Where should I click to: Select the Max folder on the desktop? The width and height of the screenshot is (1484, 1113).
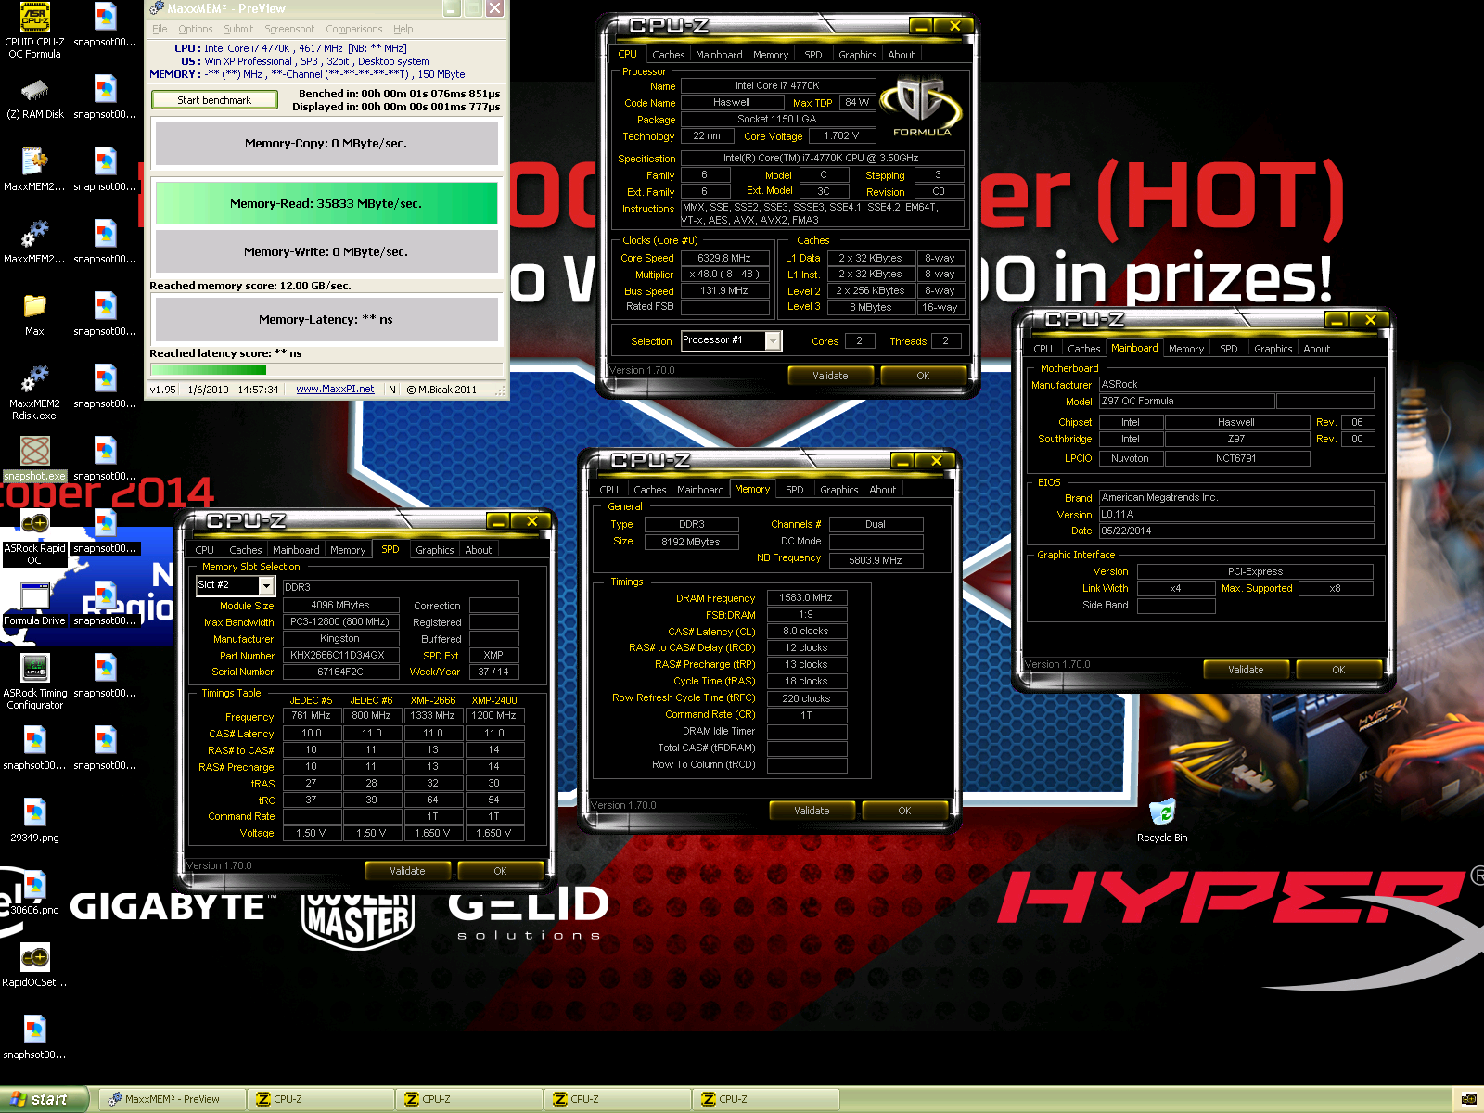(x=34, y=315)
